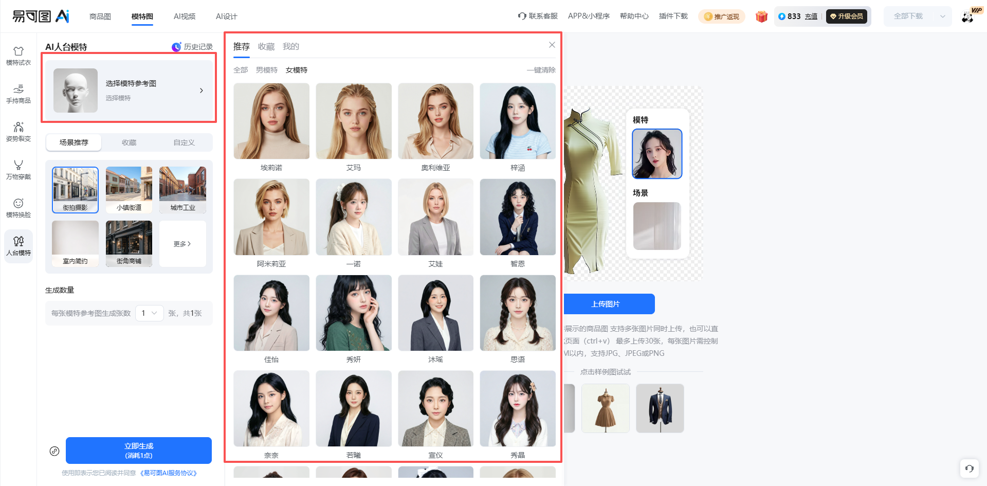Select the 街拍摄影 scene thumbnail
This screenshot has height=486, width=987.
[x=75, y=190]
